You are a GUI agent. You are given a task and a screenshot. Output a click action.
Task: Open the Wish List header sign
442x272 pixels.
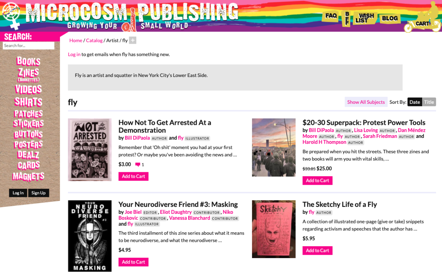(x=365, y=18)
